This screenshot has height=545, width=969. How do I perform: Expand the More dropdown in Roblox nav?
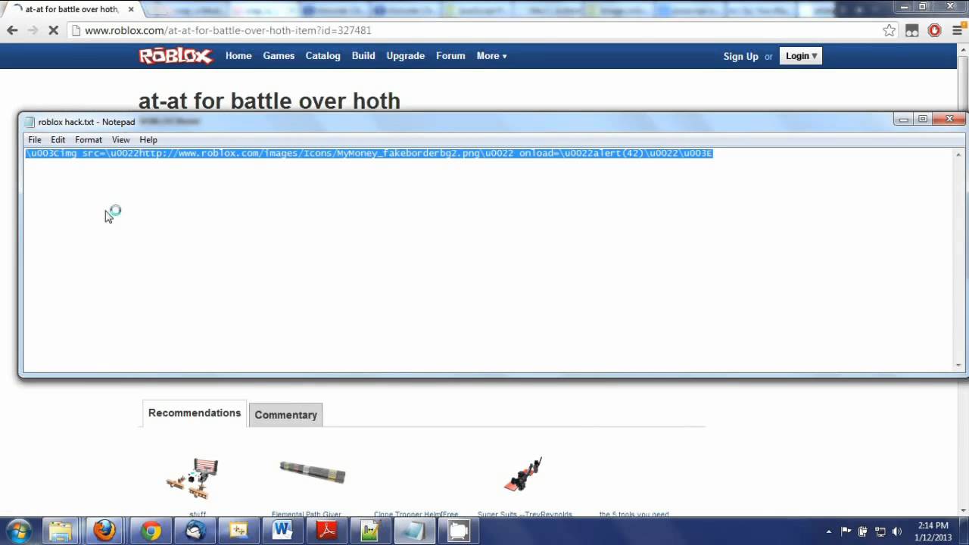click(x=491, y=56)
